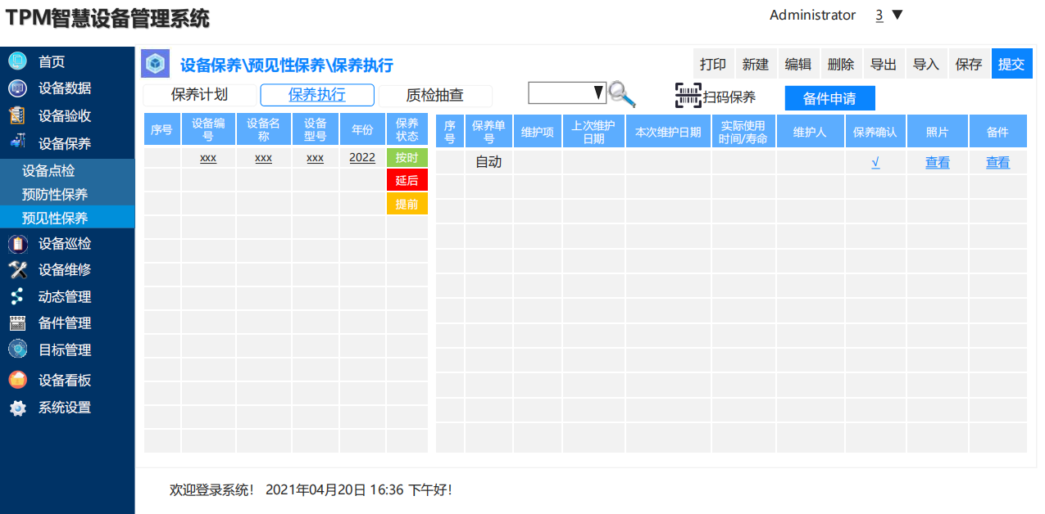
Task: Click xxx link under 设备名称 column
Action: pyautogui.click(x=263, y=157)
